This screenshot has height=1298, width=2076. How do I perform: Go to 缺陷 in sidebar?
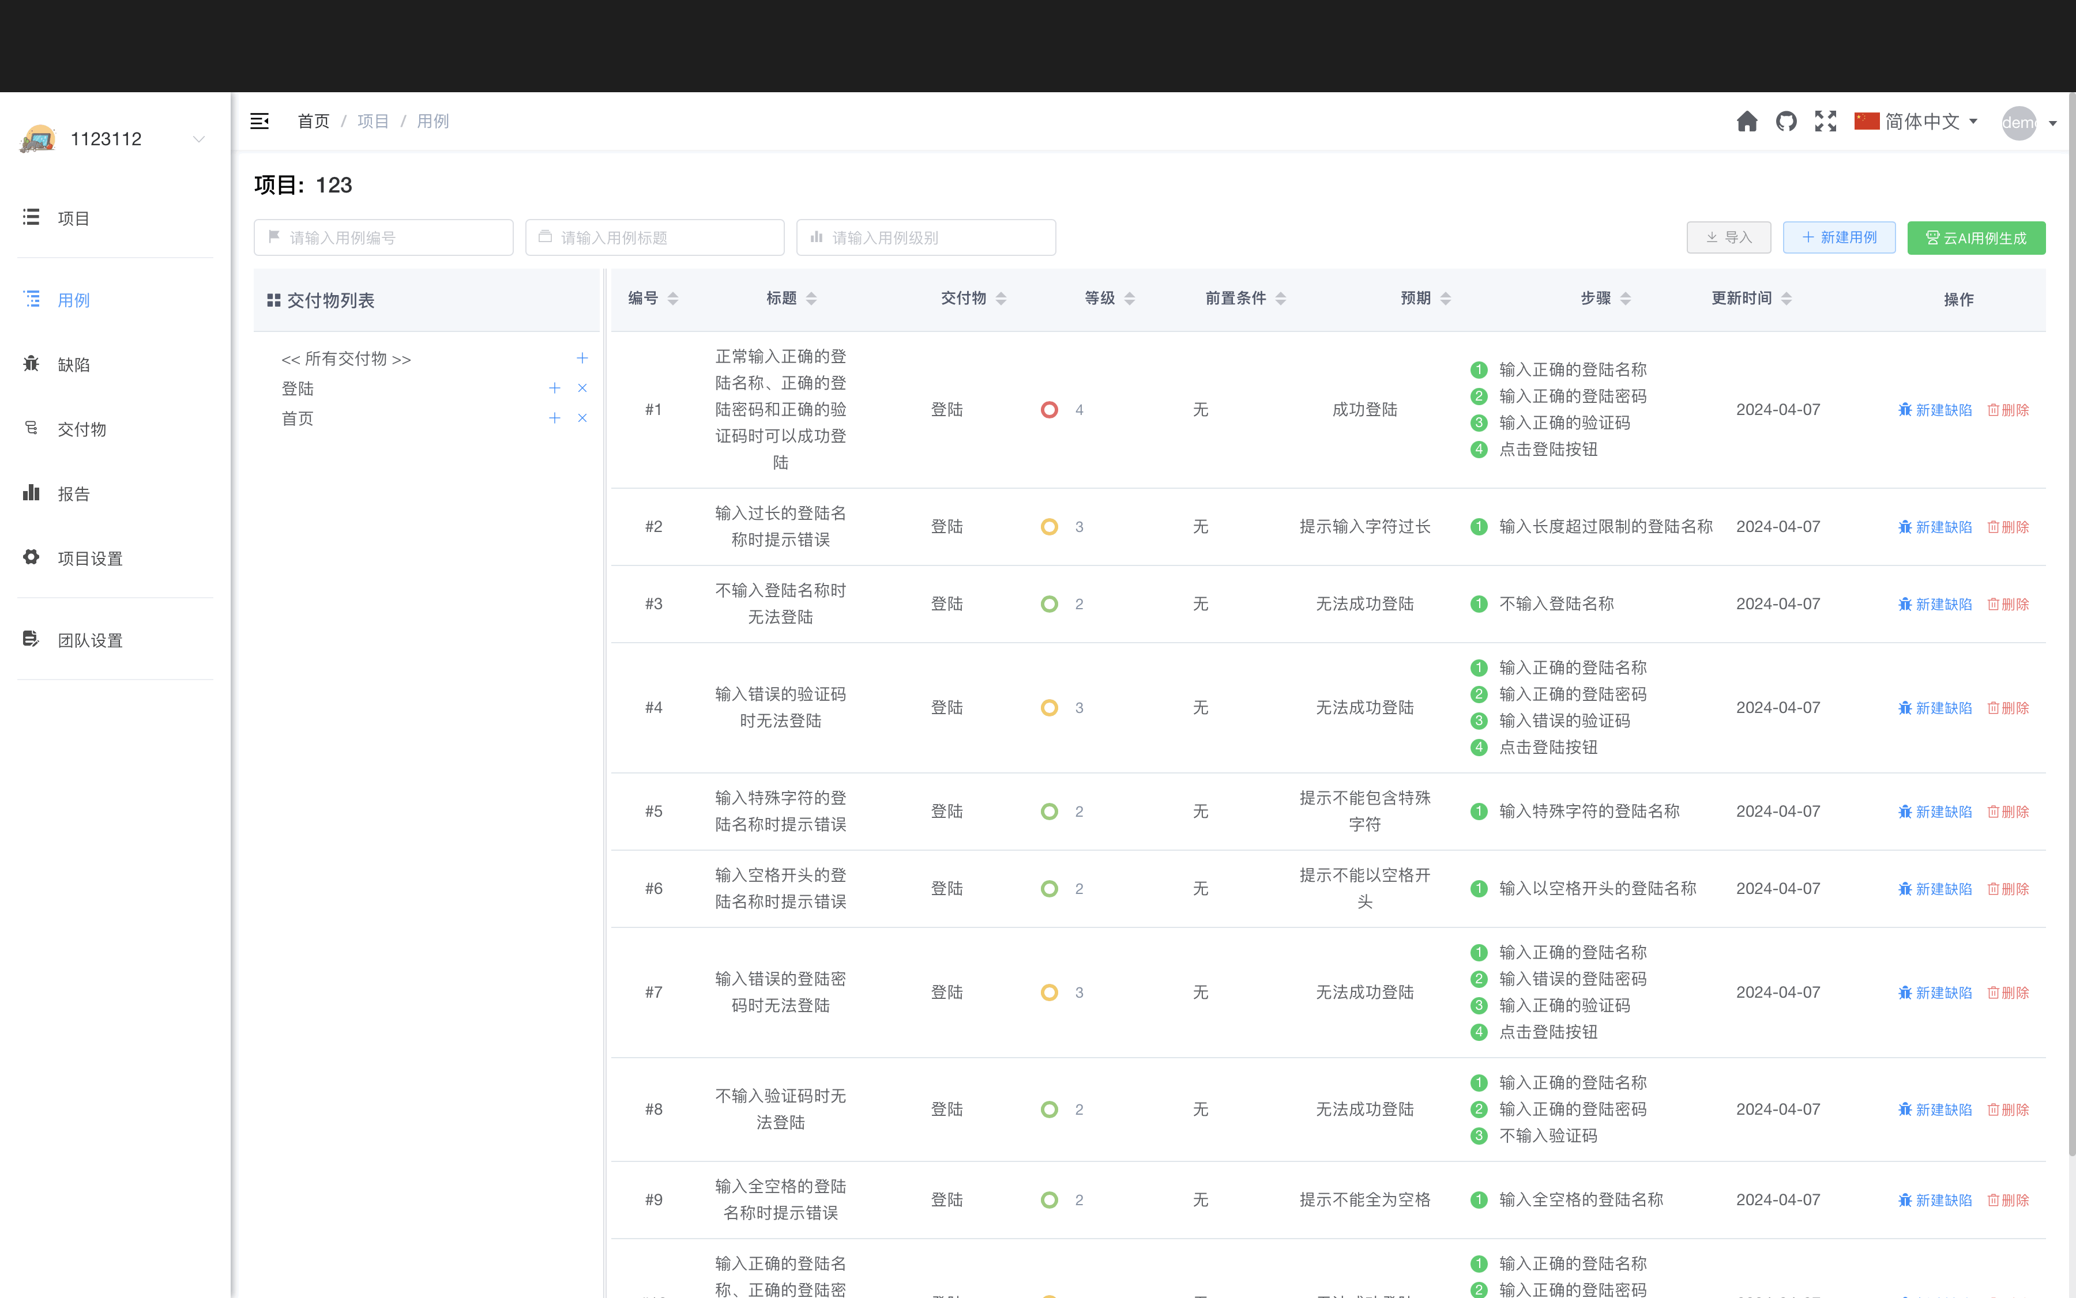pos(73,365)
